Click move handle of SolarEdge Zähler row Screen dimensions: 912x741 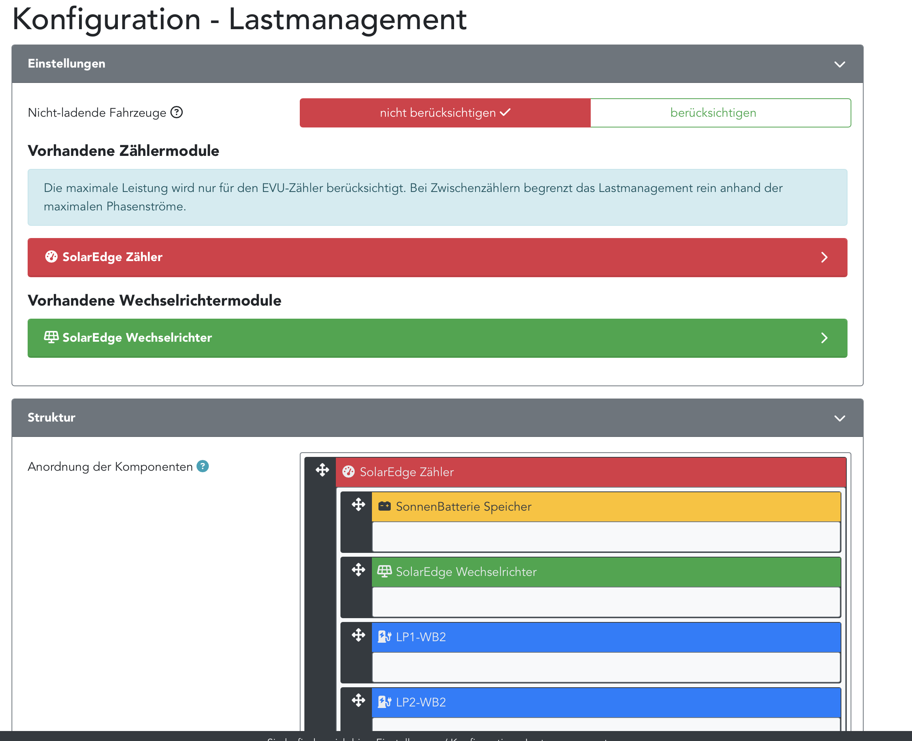322,470
